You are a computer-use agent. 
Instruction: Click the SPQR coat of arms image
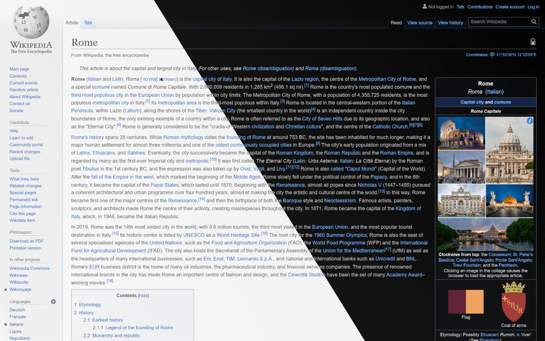coord(513,302)
